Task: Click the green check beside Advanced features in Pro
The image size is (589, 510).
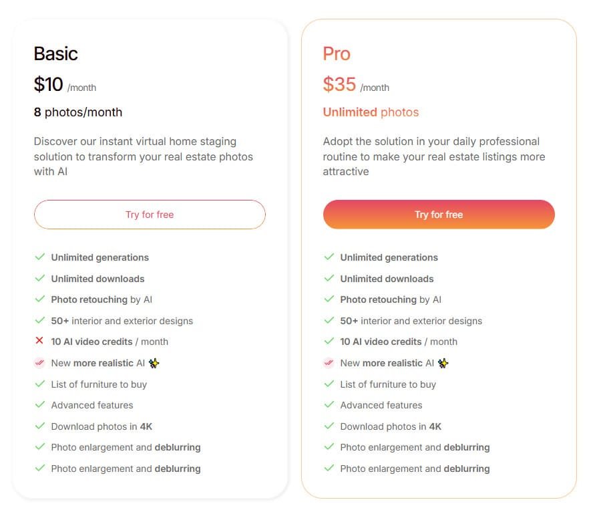Action: click(x=329, y=405)
